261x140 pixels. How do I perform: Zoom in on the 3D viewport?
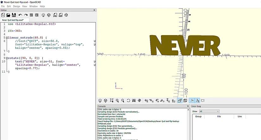(117, 100)
